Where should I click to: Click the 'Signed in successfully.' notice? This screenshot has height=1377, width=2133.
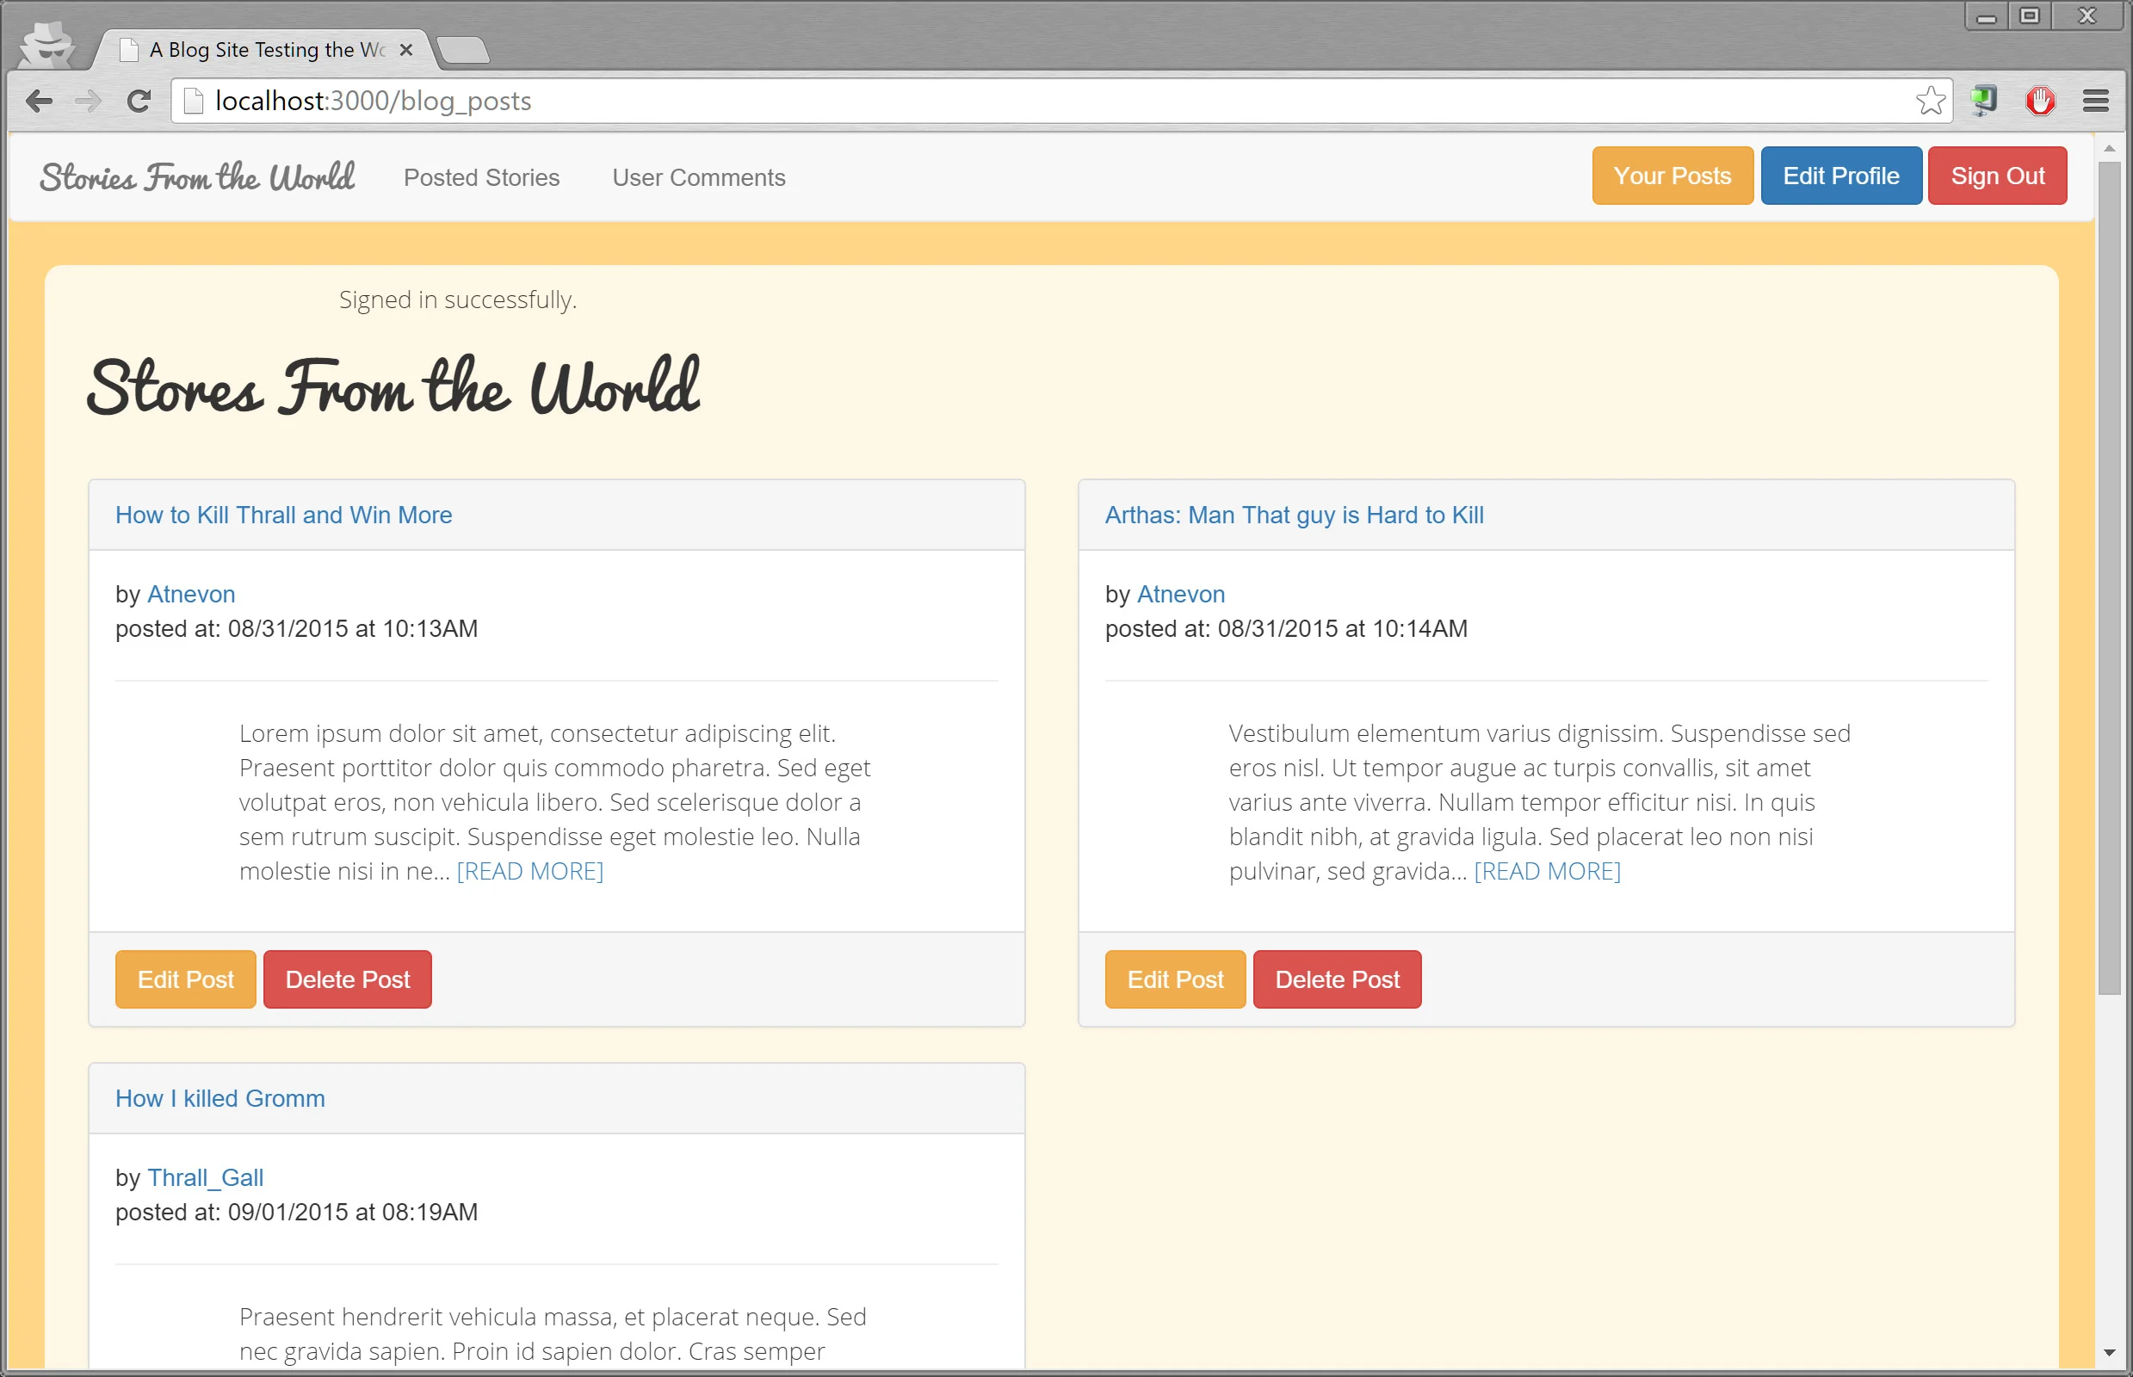[458, 299]
